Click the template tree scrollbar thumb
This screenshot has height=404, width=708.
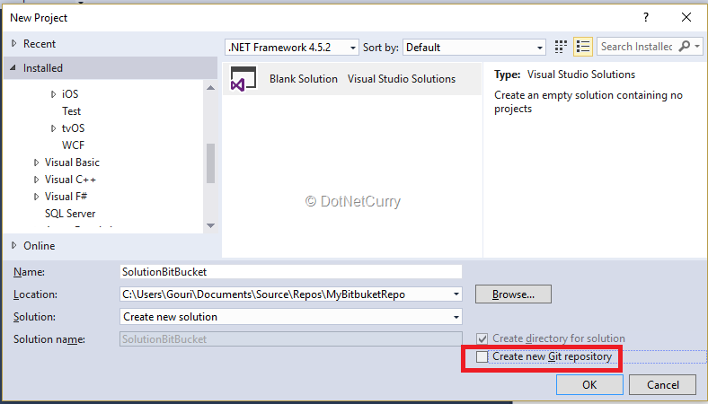pos(210,163)
